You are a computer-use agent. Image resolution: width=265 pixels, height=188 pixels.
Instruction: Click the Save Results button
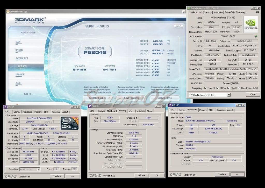(x=131, y=98)
